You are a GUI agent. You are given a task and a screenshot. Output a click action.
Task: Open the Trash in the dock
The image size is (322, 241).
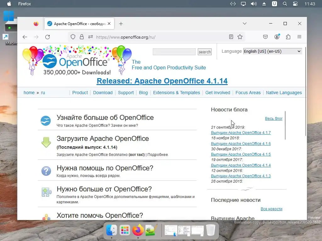click(x=210, y=230)
